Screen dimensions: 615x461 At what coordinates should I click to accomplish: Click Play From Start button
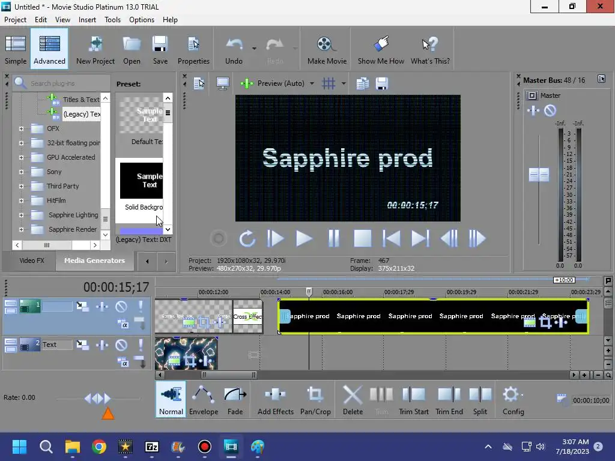tap(275, 238)
